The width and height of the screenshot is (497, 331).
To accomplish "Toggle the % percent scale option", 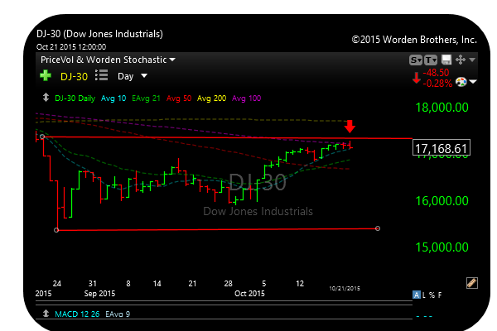I will (432, 295).
